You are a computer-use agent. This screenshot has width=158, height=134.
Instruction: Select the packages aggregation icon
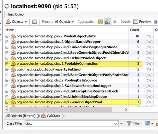101,22
